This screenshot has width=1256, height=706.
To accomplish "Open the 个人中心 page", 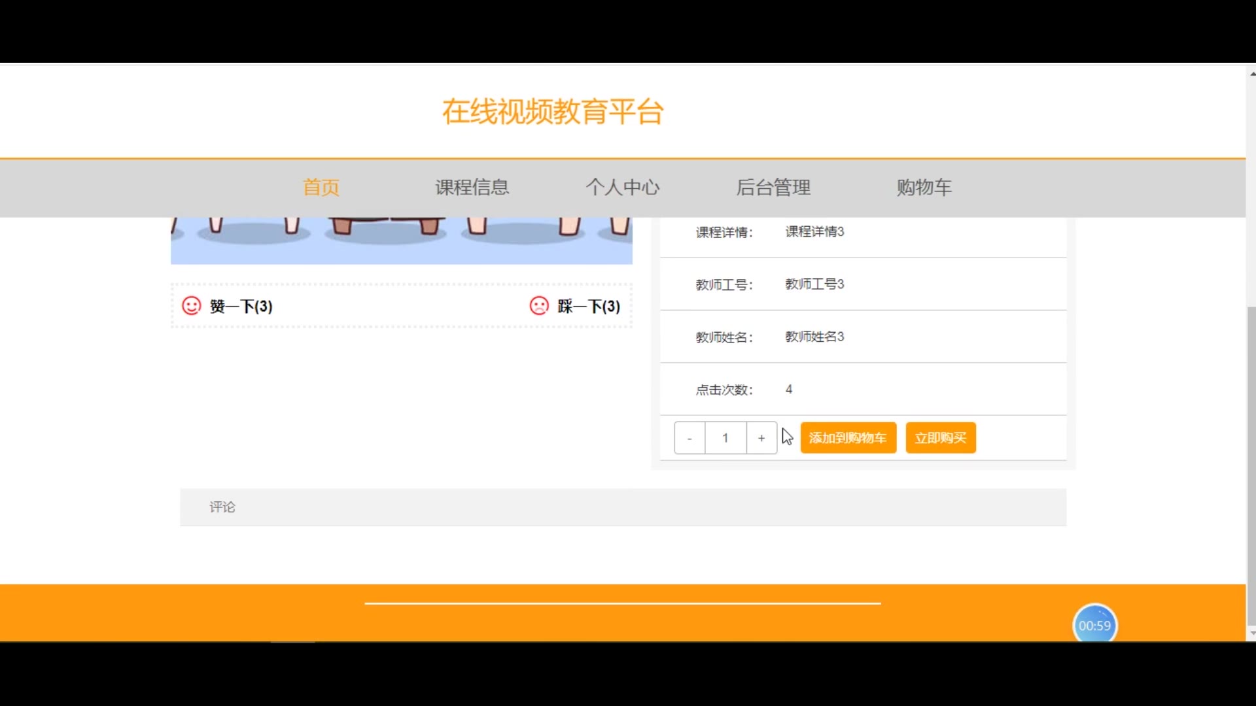I will coord(622,188).
